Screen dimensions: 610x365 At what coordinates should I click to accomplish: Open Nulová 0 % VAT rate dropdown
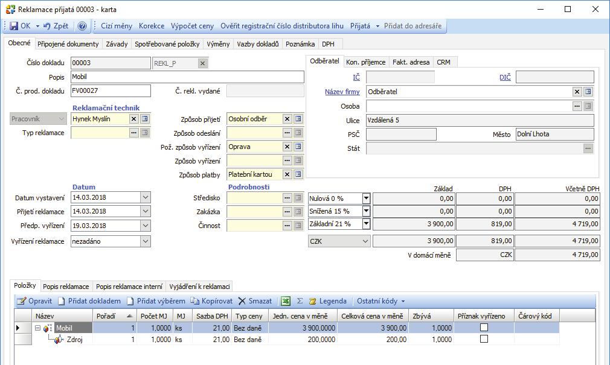[x=366, y=198]
